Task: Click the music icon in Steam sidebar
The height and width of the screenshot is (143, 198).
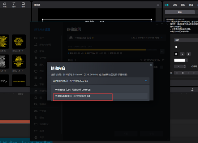Action: 36,137
